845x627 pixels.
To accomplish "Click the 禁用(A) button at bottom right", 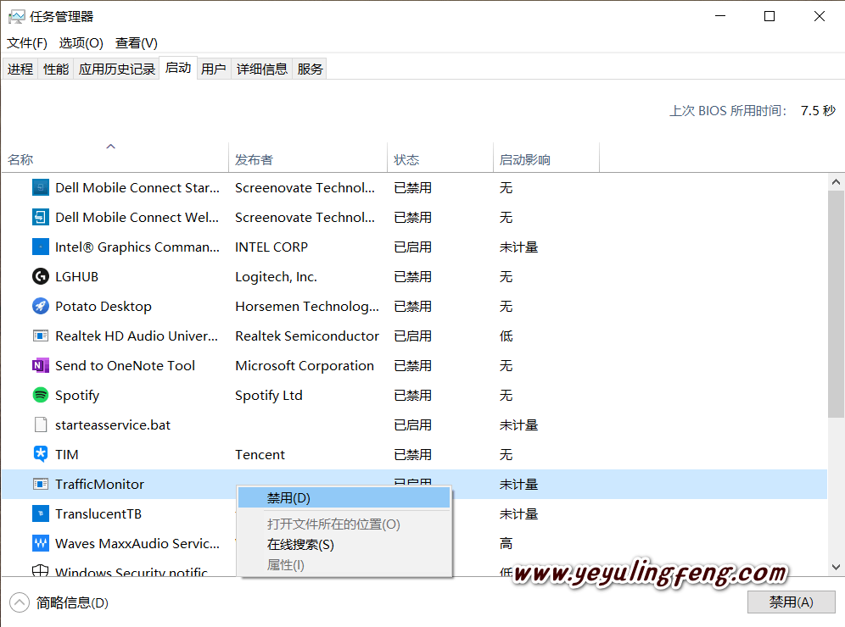I will pyautogui.click(x=791, y=602).
